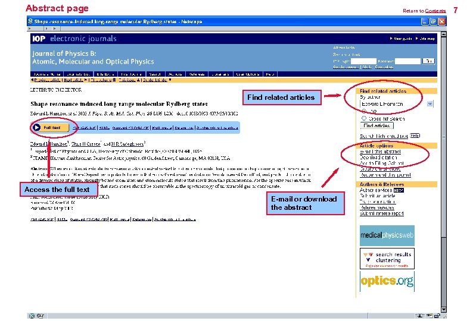
Task: Focus the IOP login input field
Action: [363, 61]
